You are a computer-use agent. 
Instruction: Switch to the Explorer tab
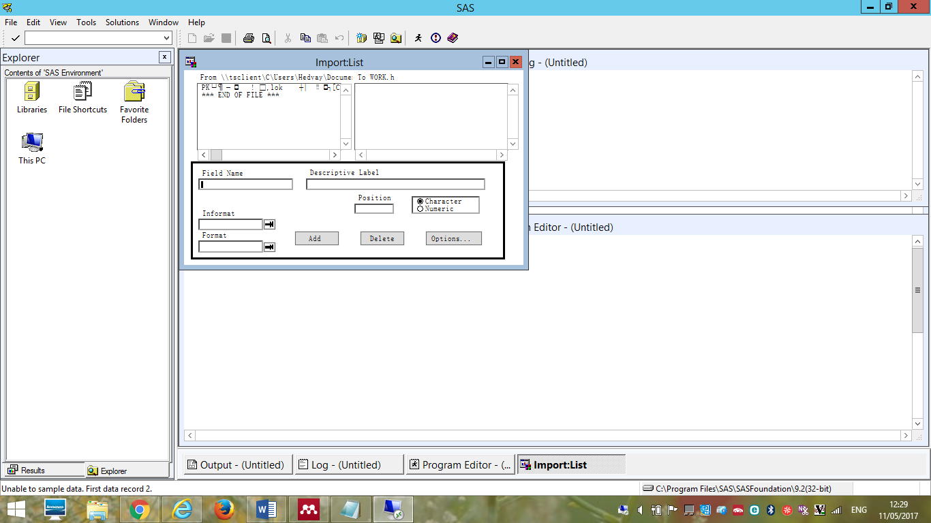(x=127, y=470)
